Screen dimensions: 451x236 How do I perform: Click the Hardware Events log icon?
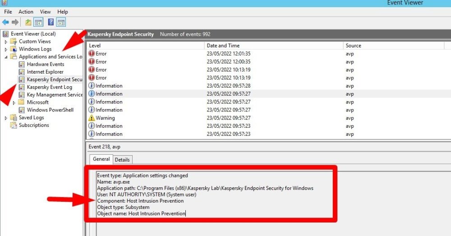[x=22, y=64]
